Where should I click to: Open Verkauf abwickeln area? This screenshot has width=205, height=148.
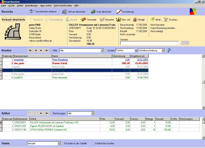(74, 12)
